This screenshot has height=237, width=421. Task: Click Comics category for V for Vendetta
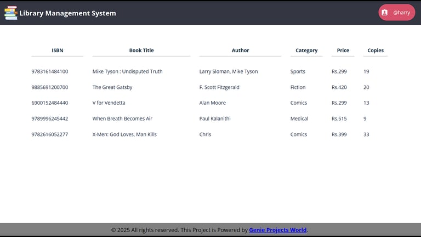click(299, 103)
